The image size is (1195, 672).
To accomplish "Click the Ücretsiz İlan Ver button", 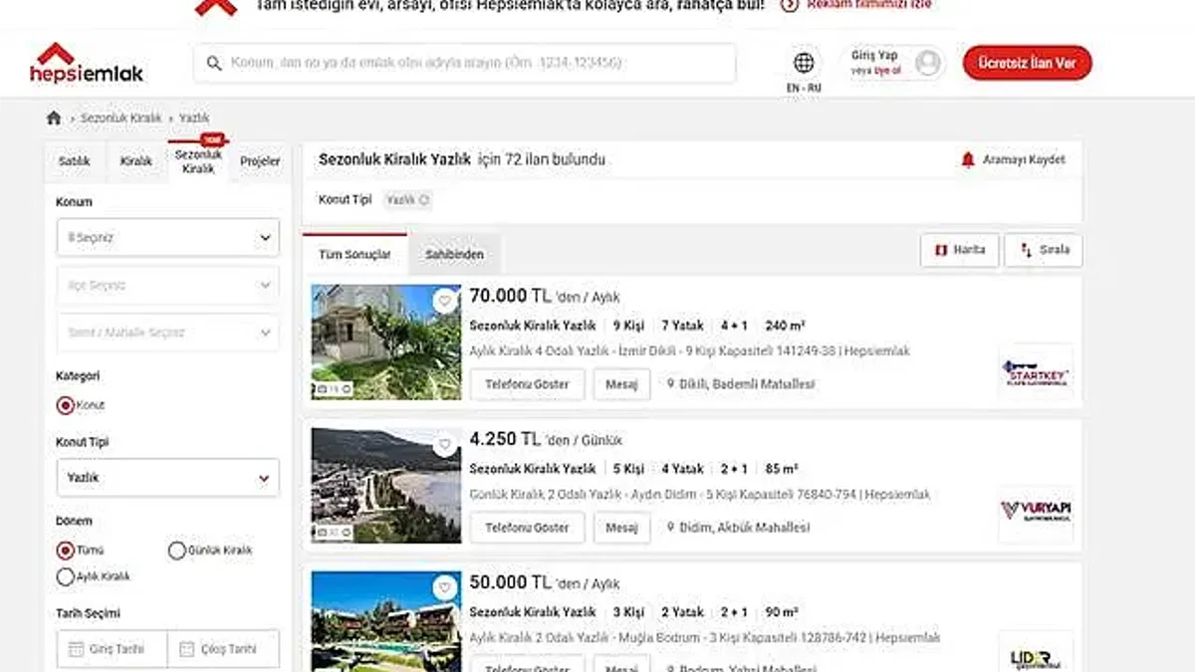I will (1027, 63).
